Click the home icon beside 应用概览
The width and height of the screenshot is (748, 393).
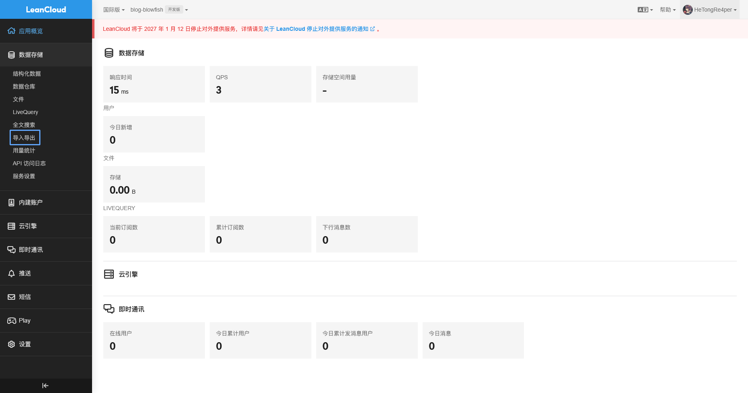coord(11,31)
